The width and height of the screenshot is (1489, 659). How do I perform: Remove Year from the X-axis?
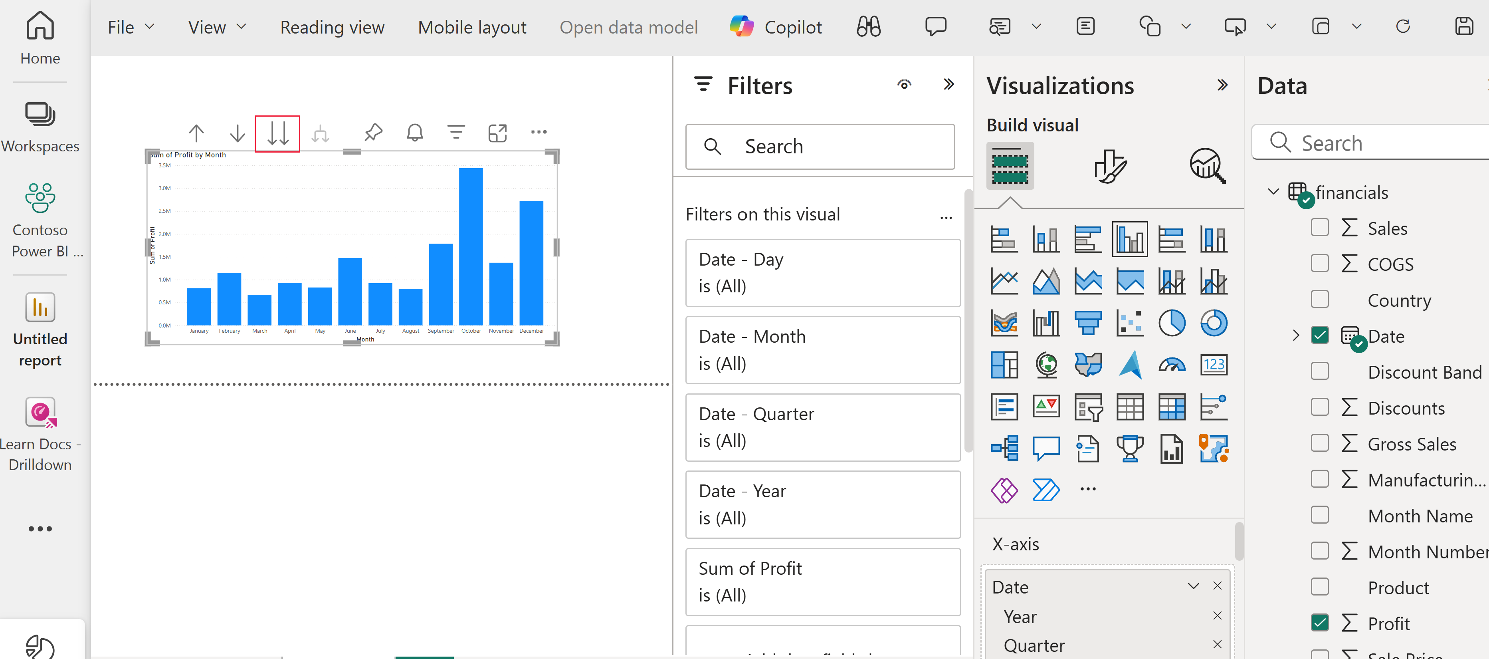tap(1217, 616)
